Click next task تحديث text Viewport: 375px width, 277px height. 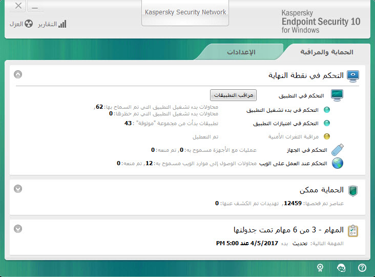300,244
